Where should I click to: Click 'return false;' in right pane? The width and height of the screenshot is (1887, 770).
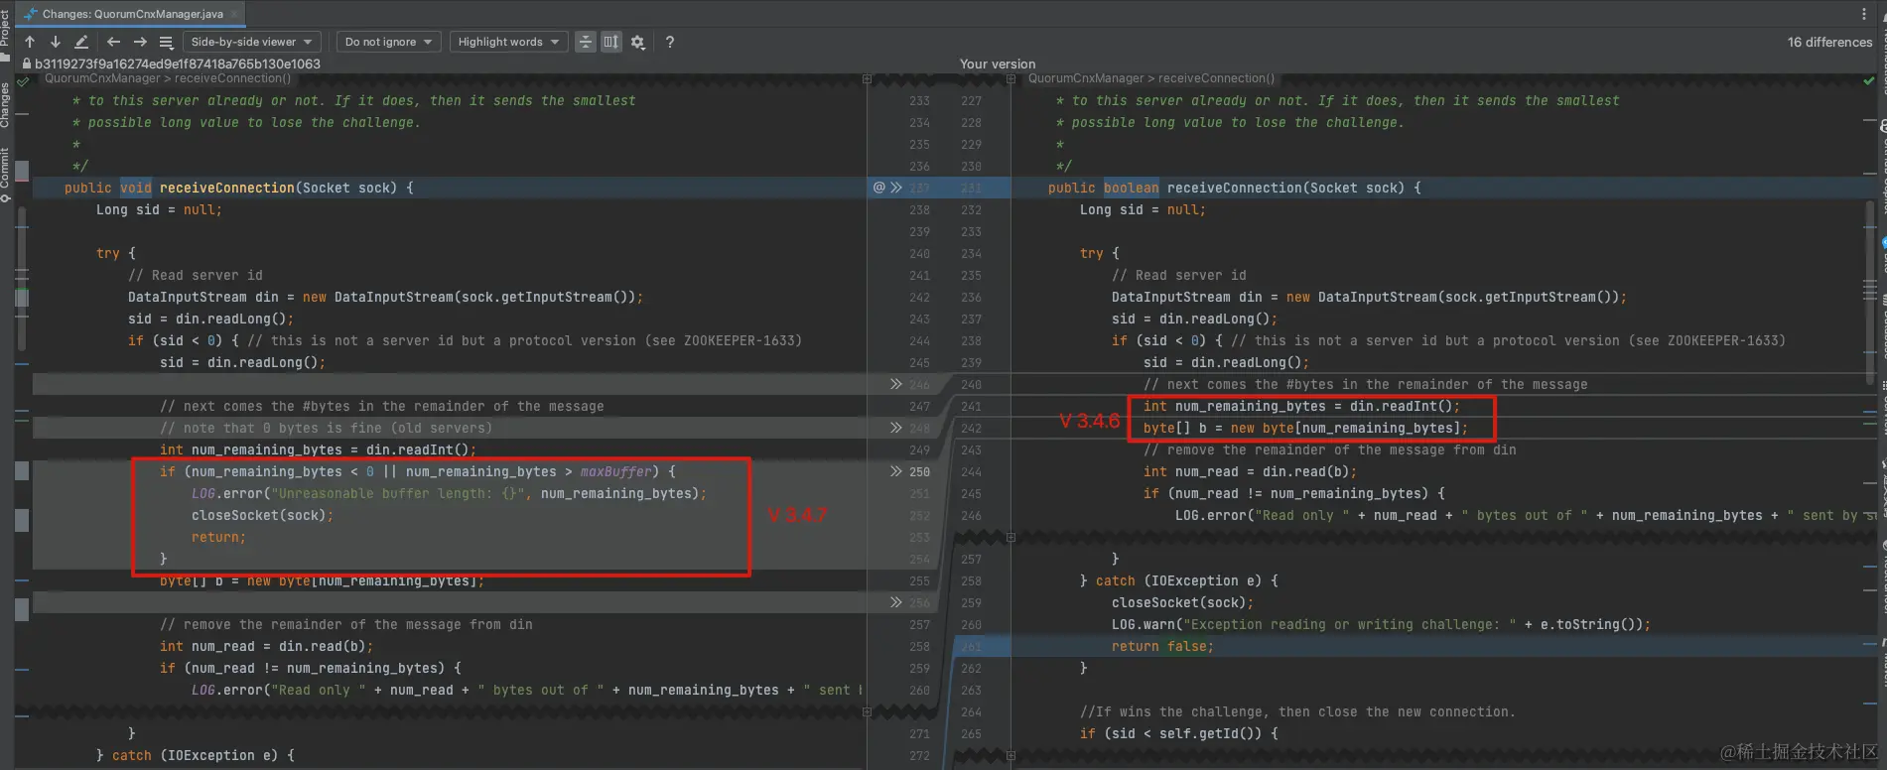(1162, 646)
